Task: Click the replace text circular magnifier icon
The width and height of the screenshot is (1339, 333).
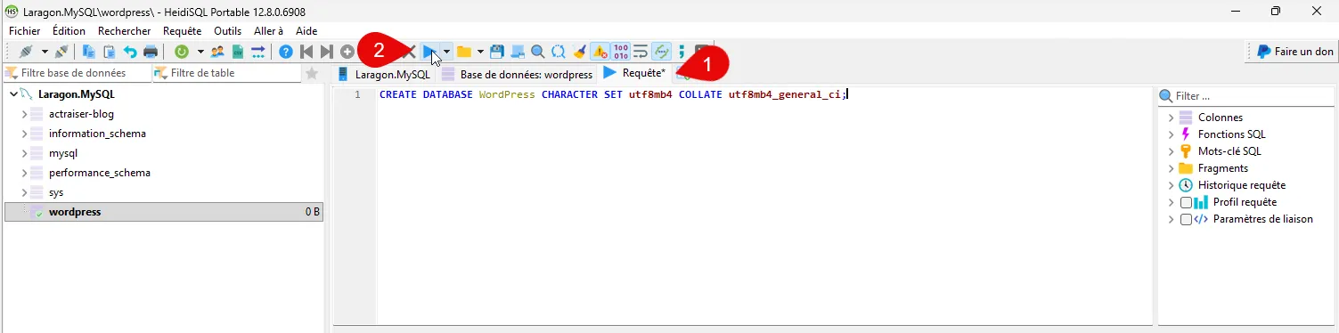Action: click(559, 52)
